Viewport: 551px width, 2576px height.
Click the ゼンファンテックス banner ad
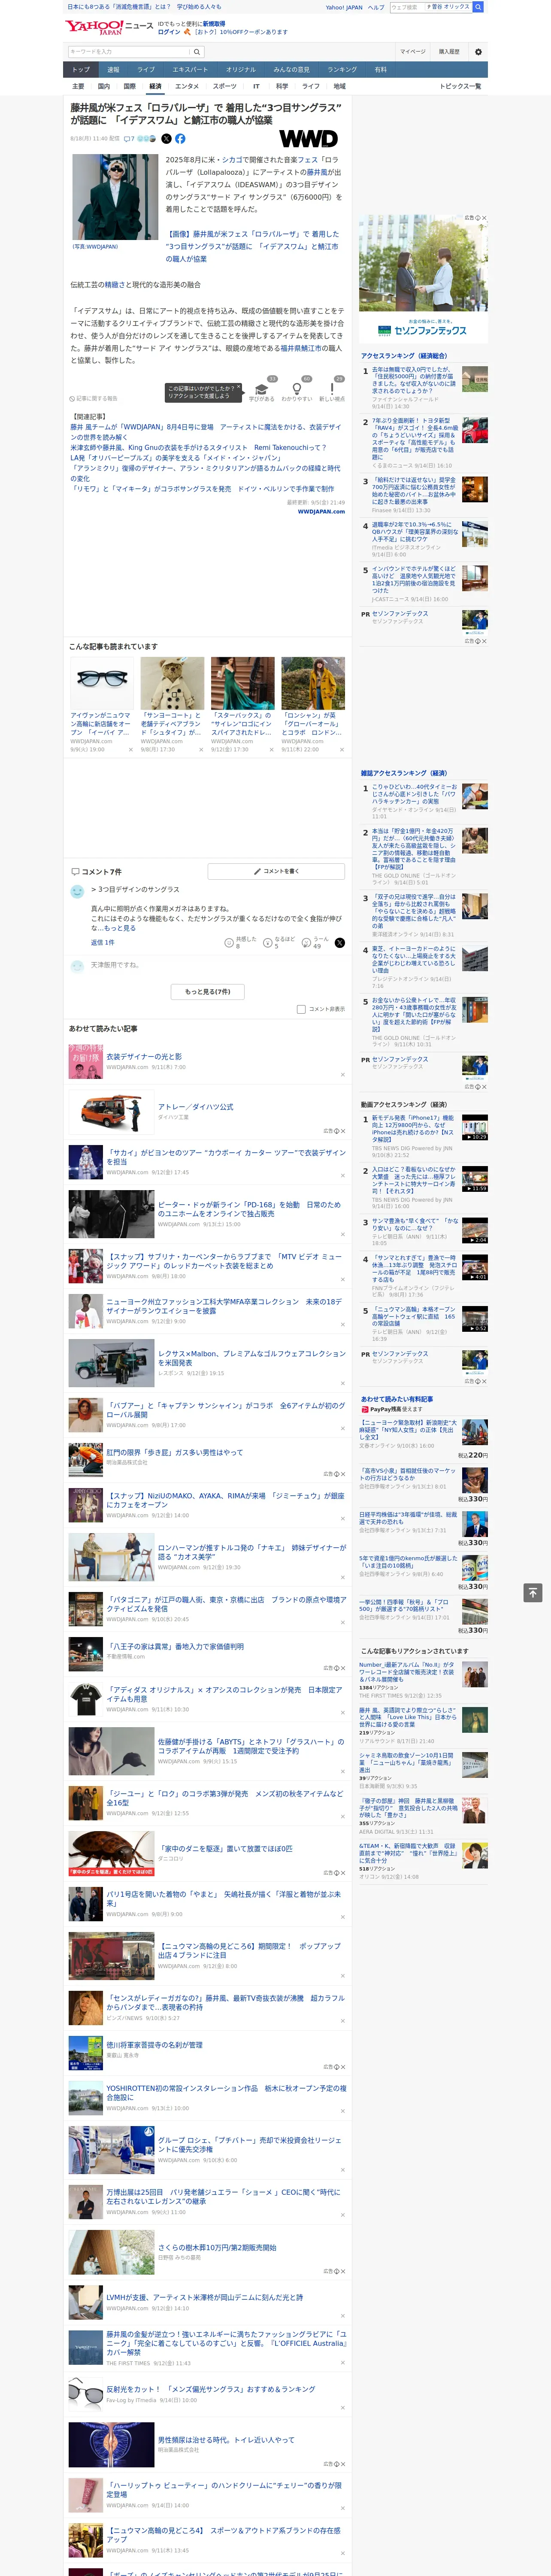point(424,279)
